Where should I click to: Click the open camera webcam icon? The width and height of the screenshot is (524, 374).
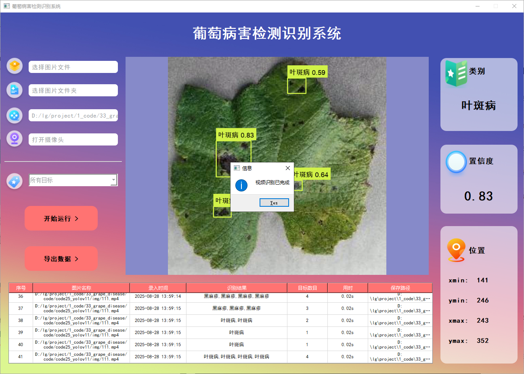(15, 139)
